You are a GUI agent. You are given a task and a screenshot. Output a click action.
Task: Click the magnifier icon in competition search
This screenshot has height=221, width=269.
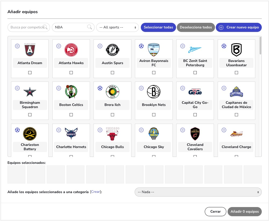point(45,27)
